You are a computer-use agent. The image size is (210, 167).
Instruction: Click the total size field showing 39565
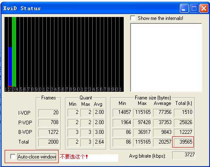click(183, 142)
